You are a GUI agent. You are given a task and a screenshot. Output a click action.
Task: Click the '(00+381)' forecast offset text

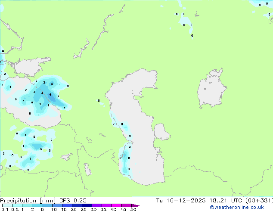(259, 201)
